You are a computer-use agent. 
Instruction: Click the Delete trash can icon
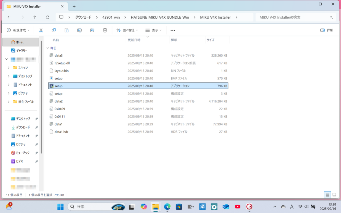[x=105, y=30]
